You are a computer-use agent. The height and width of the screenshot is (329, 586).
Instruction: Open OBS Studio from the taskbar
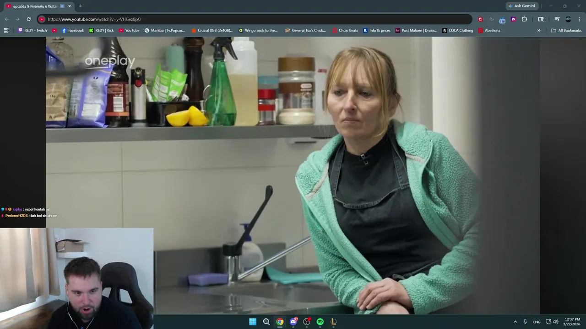(x=307, y=322)
